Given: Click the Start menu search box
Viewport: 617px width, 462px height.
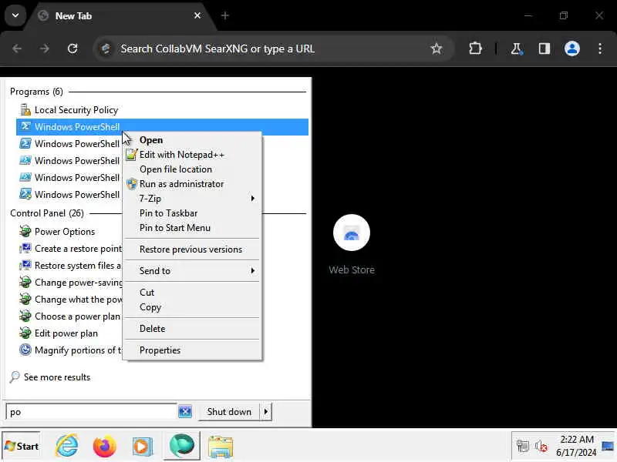Looking at the screenshot, I should click(x=91, y=412).
